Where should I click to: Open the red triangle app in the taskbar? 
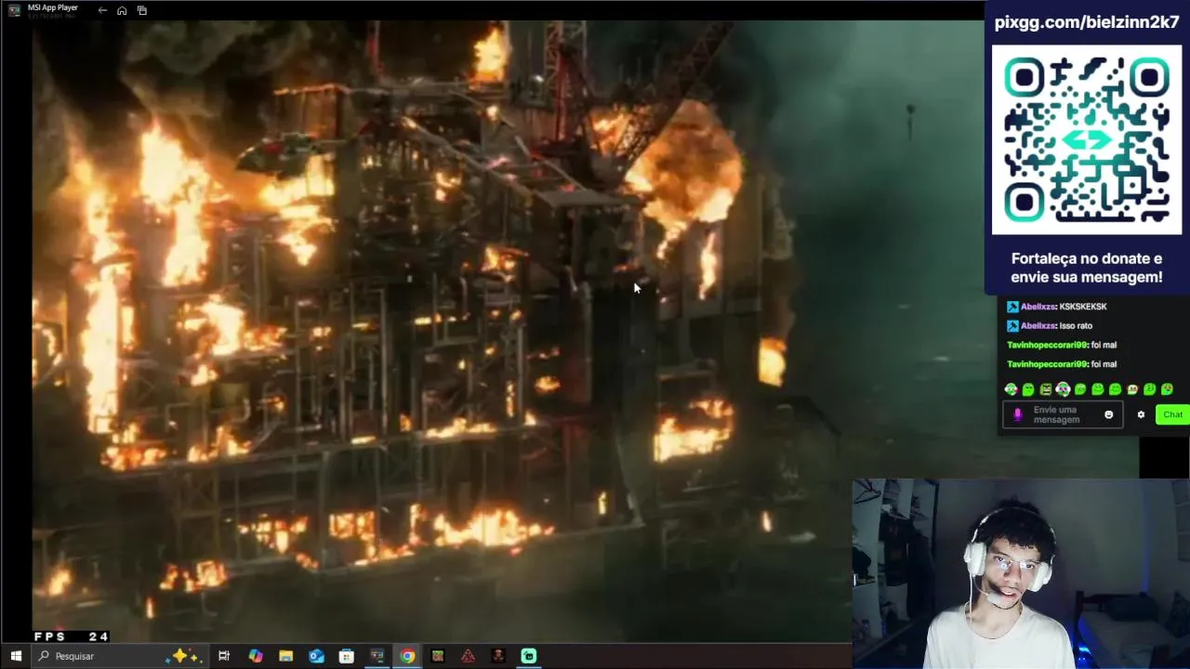point(468,656)
